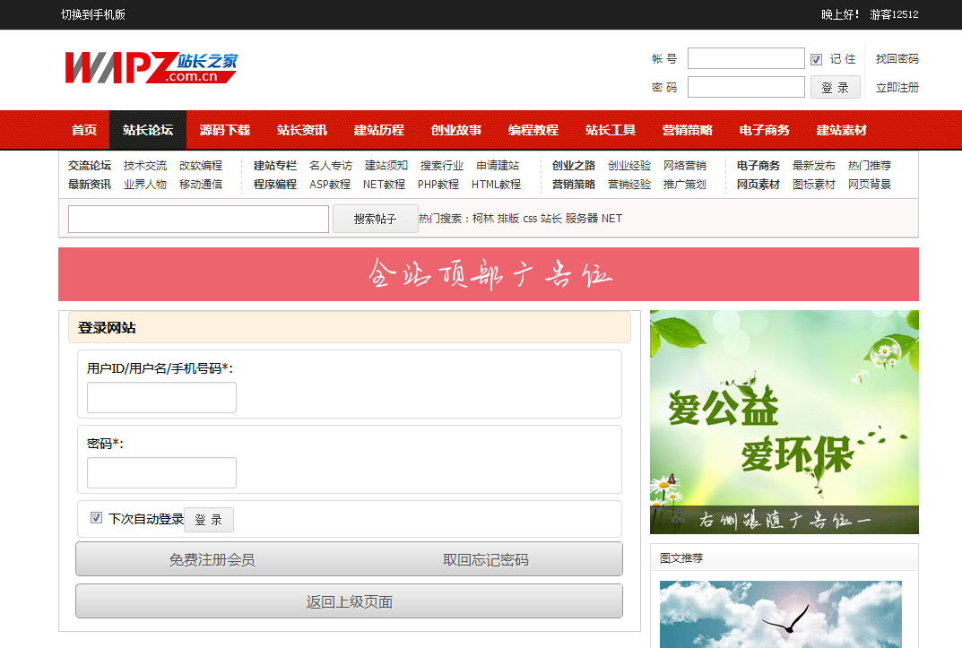Click 立即注册 link in header
962x648 pixels.
897,88
